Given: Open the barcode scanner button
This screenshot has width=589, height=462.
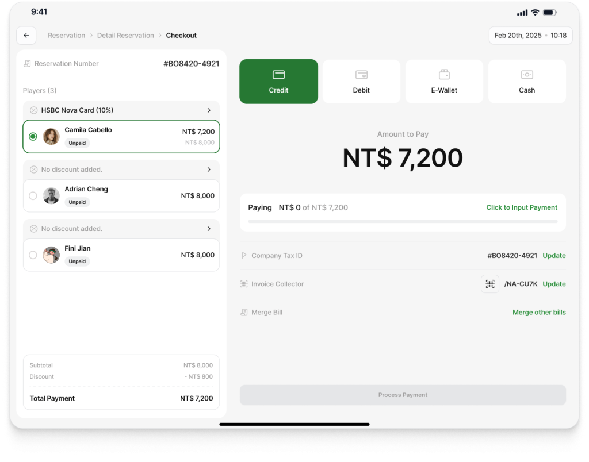Looking at the screenshot, I should point(490,284).
